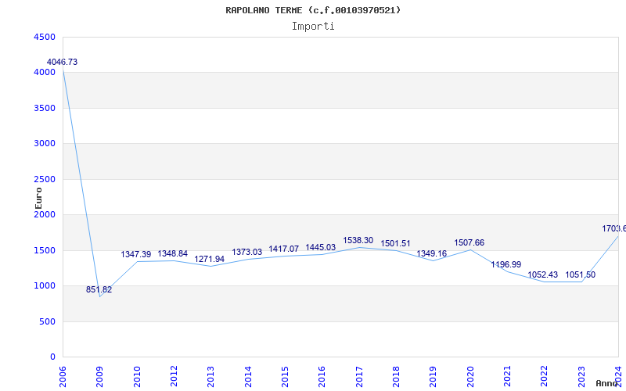Click the 1000 y-axis tick label
Viewport: 626px width, 391px height.
[45, 286]
